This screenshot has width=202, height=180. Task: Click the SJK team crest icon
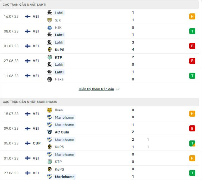(49, 20)
